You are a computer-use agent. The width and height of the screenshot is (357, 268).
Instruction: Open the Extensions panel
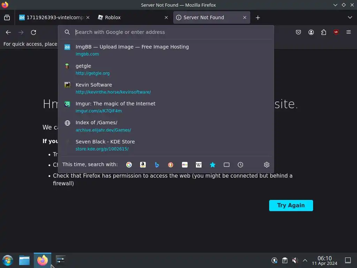(x=324, y=32)
